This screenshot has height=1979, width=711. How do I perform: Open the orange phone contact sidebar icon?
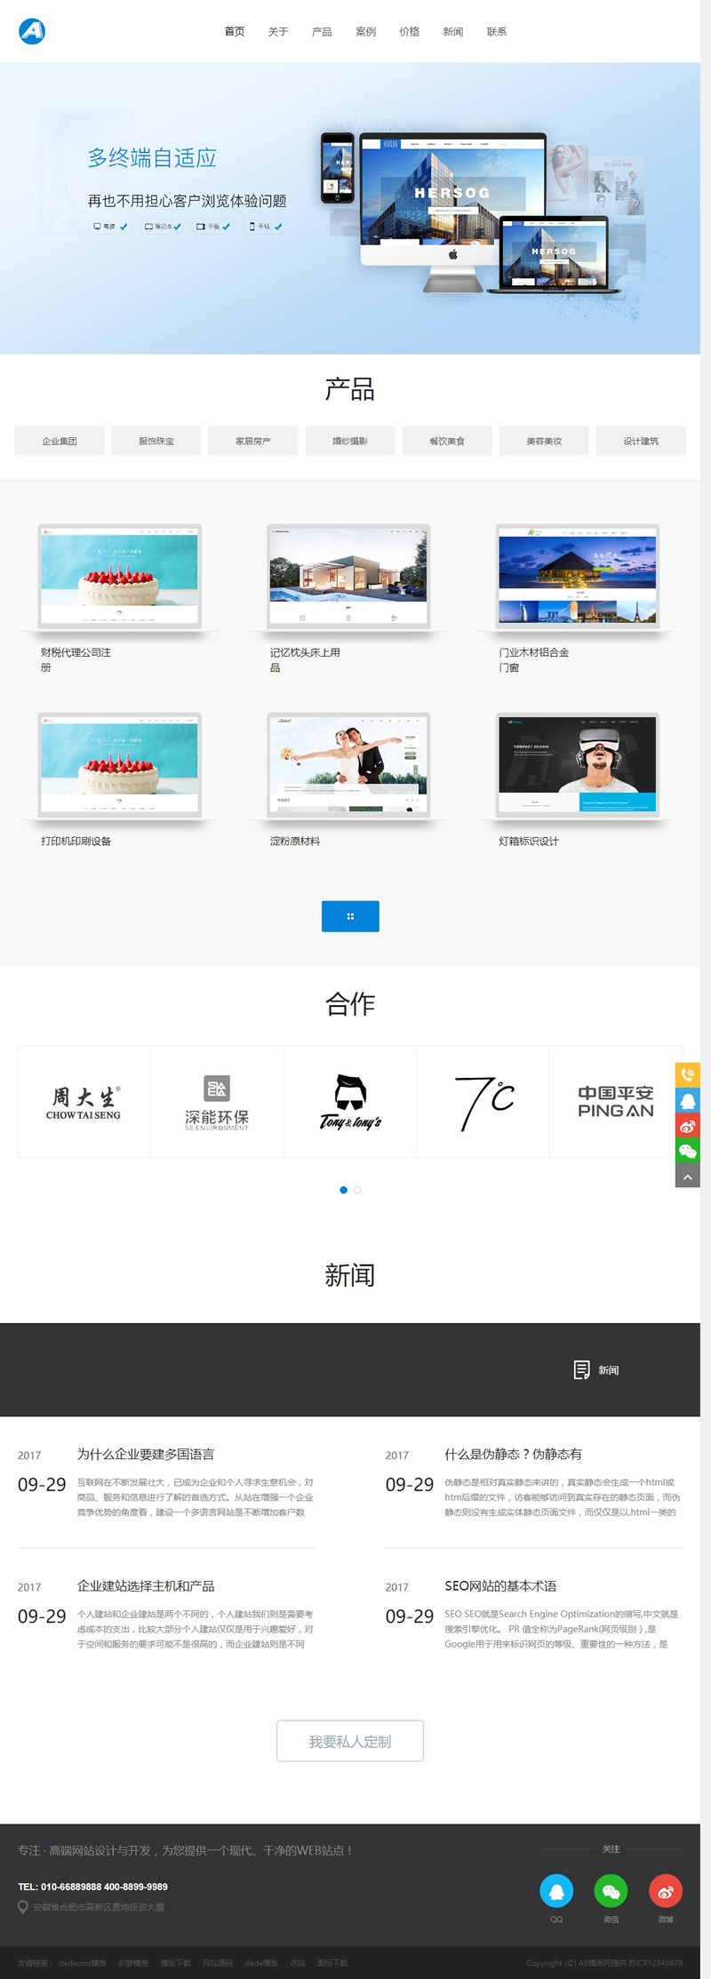(688, 1074)
